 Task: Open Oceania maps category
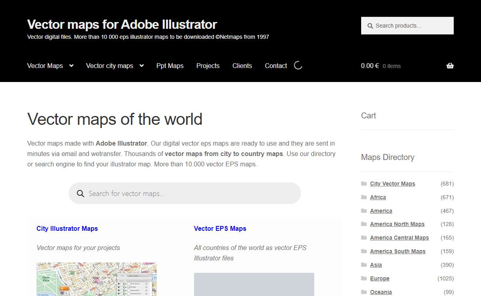(x=381, y=292)
